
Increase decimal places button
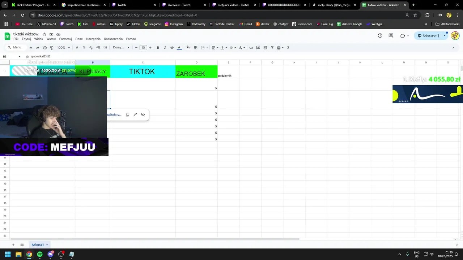tap(98, 48)
